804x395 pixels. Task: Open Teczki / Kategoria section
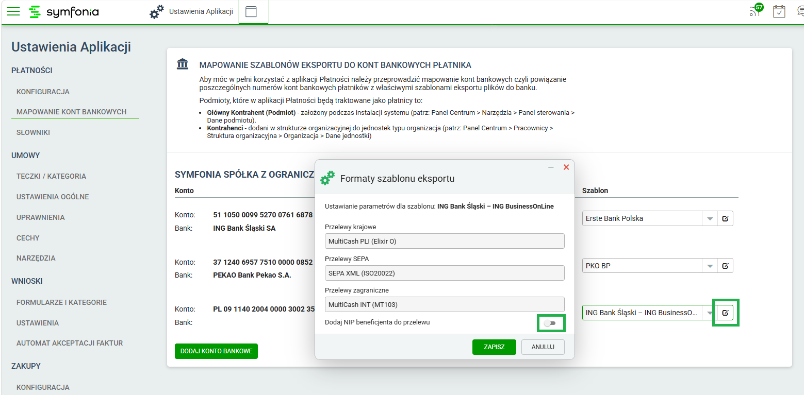pos(51,176)
